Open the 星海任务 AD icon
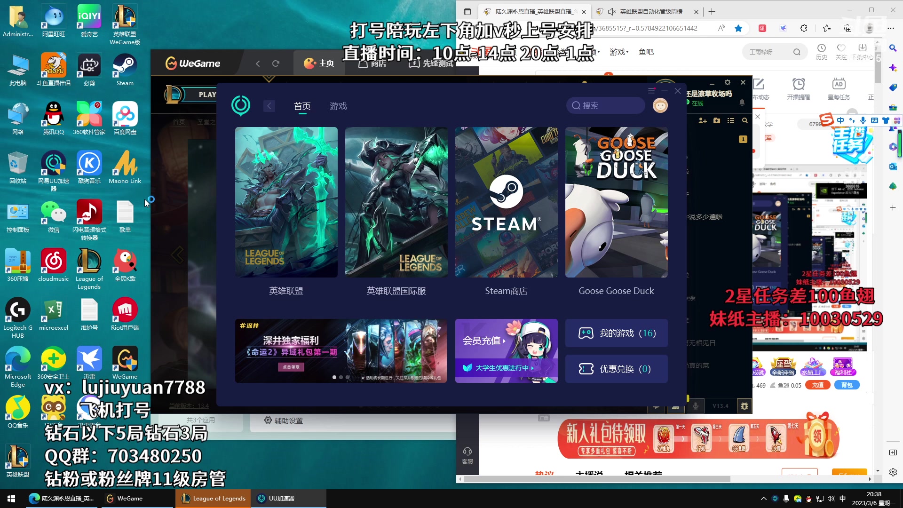Image resolution: width=903 pixels, height=508 pixels. [x=839, y=89]
